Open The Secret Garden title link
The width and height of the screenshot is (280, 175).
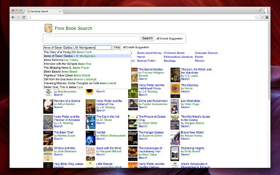click(x=150, y=70)
